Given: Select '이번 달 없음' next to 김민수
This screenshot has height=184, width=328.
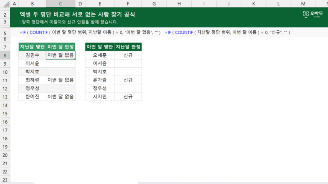Looking at the screenshot, I should [x=61, y=55].
